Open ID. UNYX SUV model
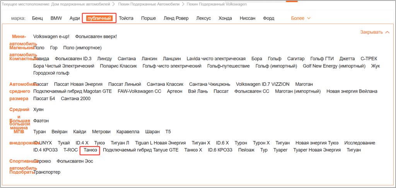Viewport: 396px width, 188px height. pyautogui.click(x=43, y=143)
